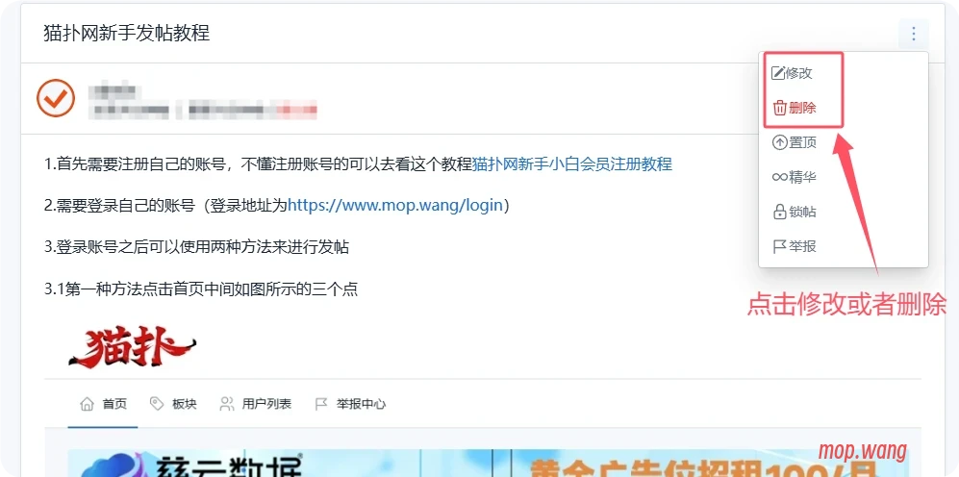This screenshot has height=477, width=959.
Task: Click the flag icon for 举报
Action: click(x=779, y=247)
